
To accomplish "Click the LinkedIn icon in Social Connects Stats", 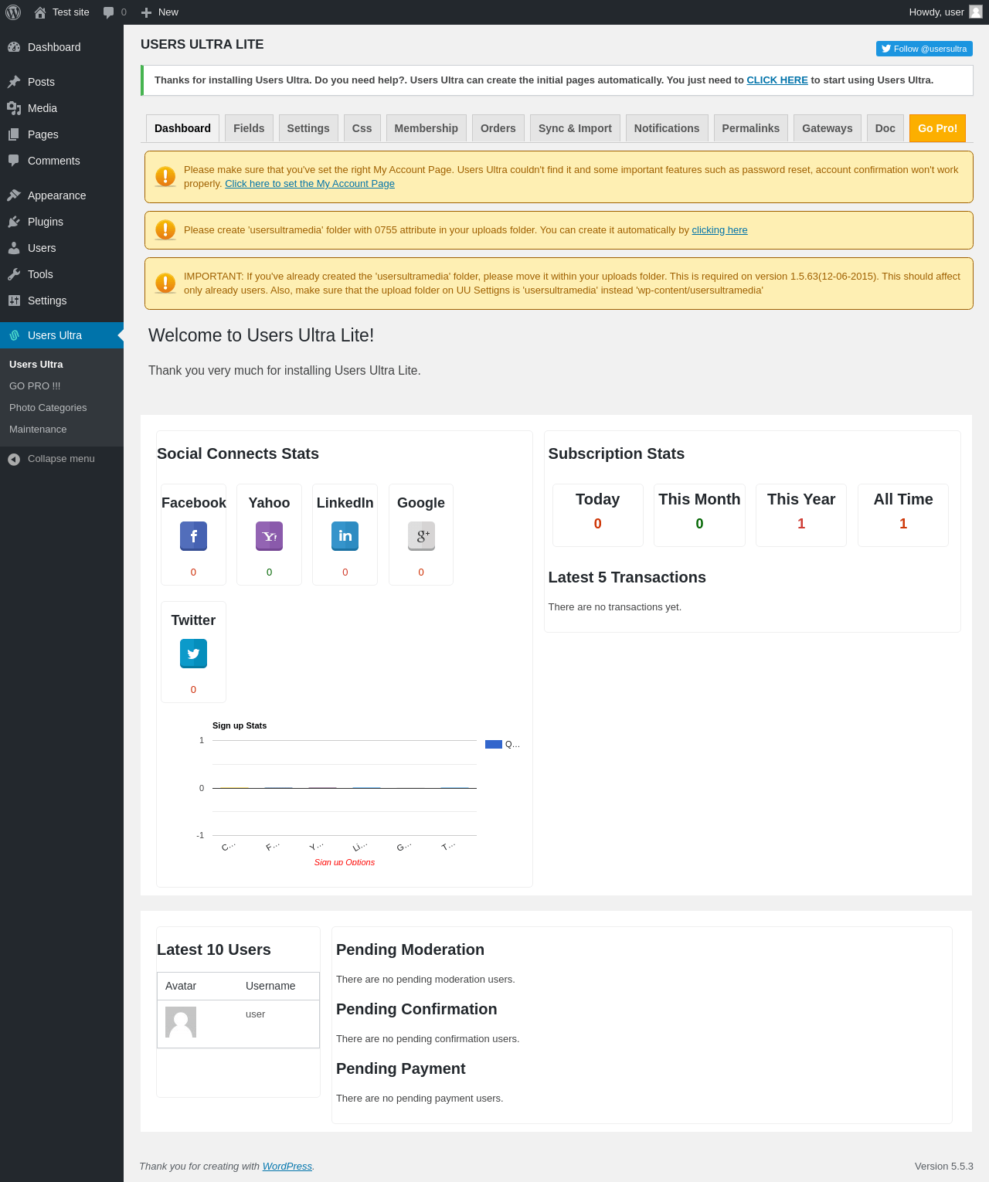I will click(345, 536).
